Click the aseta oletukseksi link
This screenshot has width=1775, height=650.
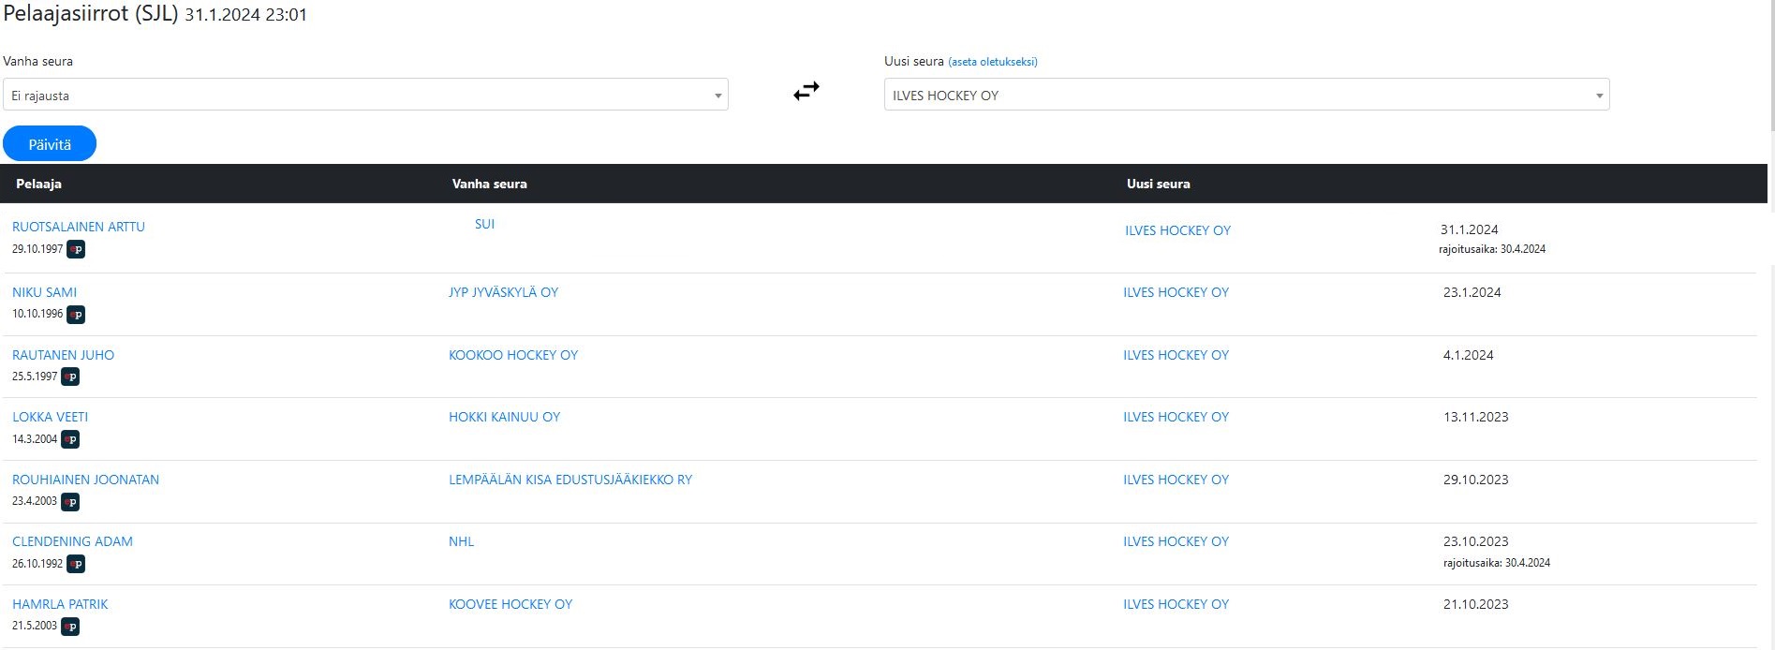coord(992,62)
